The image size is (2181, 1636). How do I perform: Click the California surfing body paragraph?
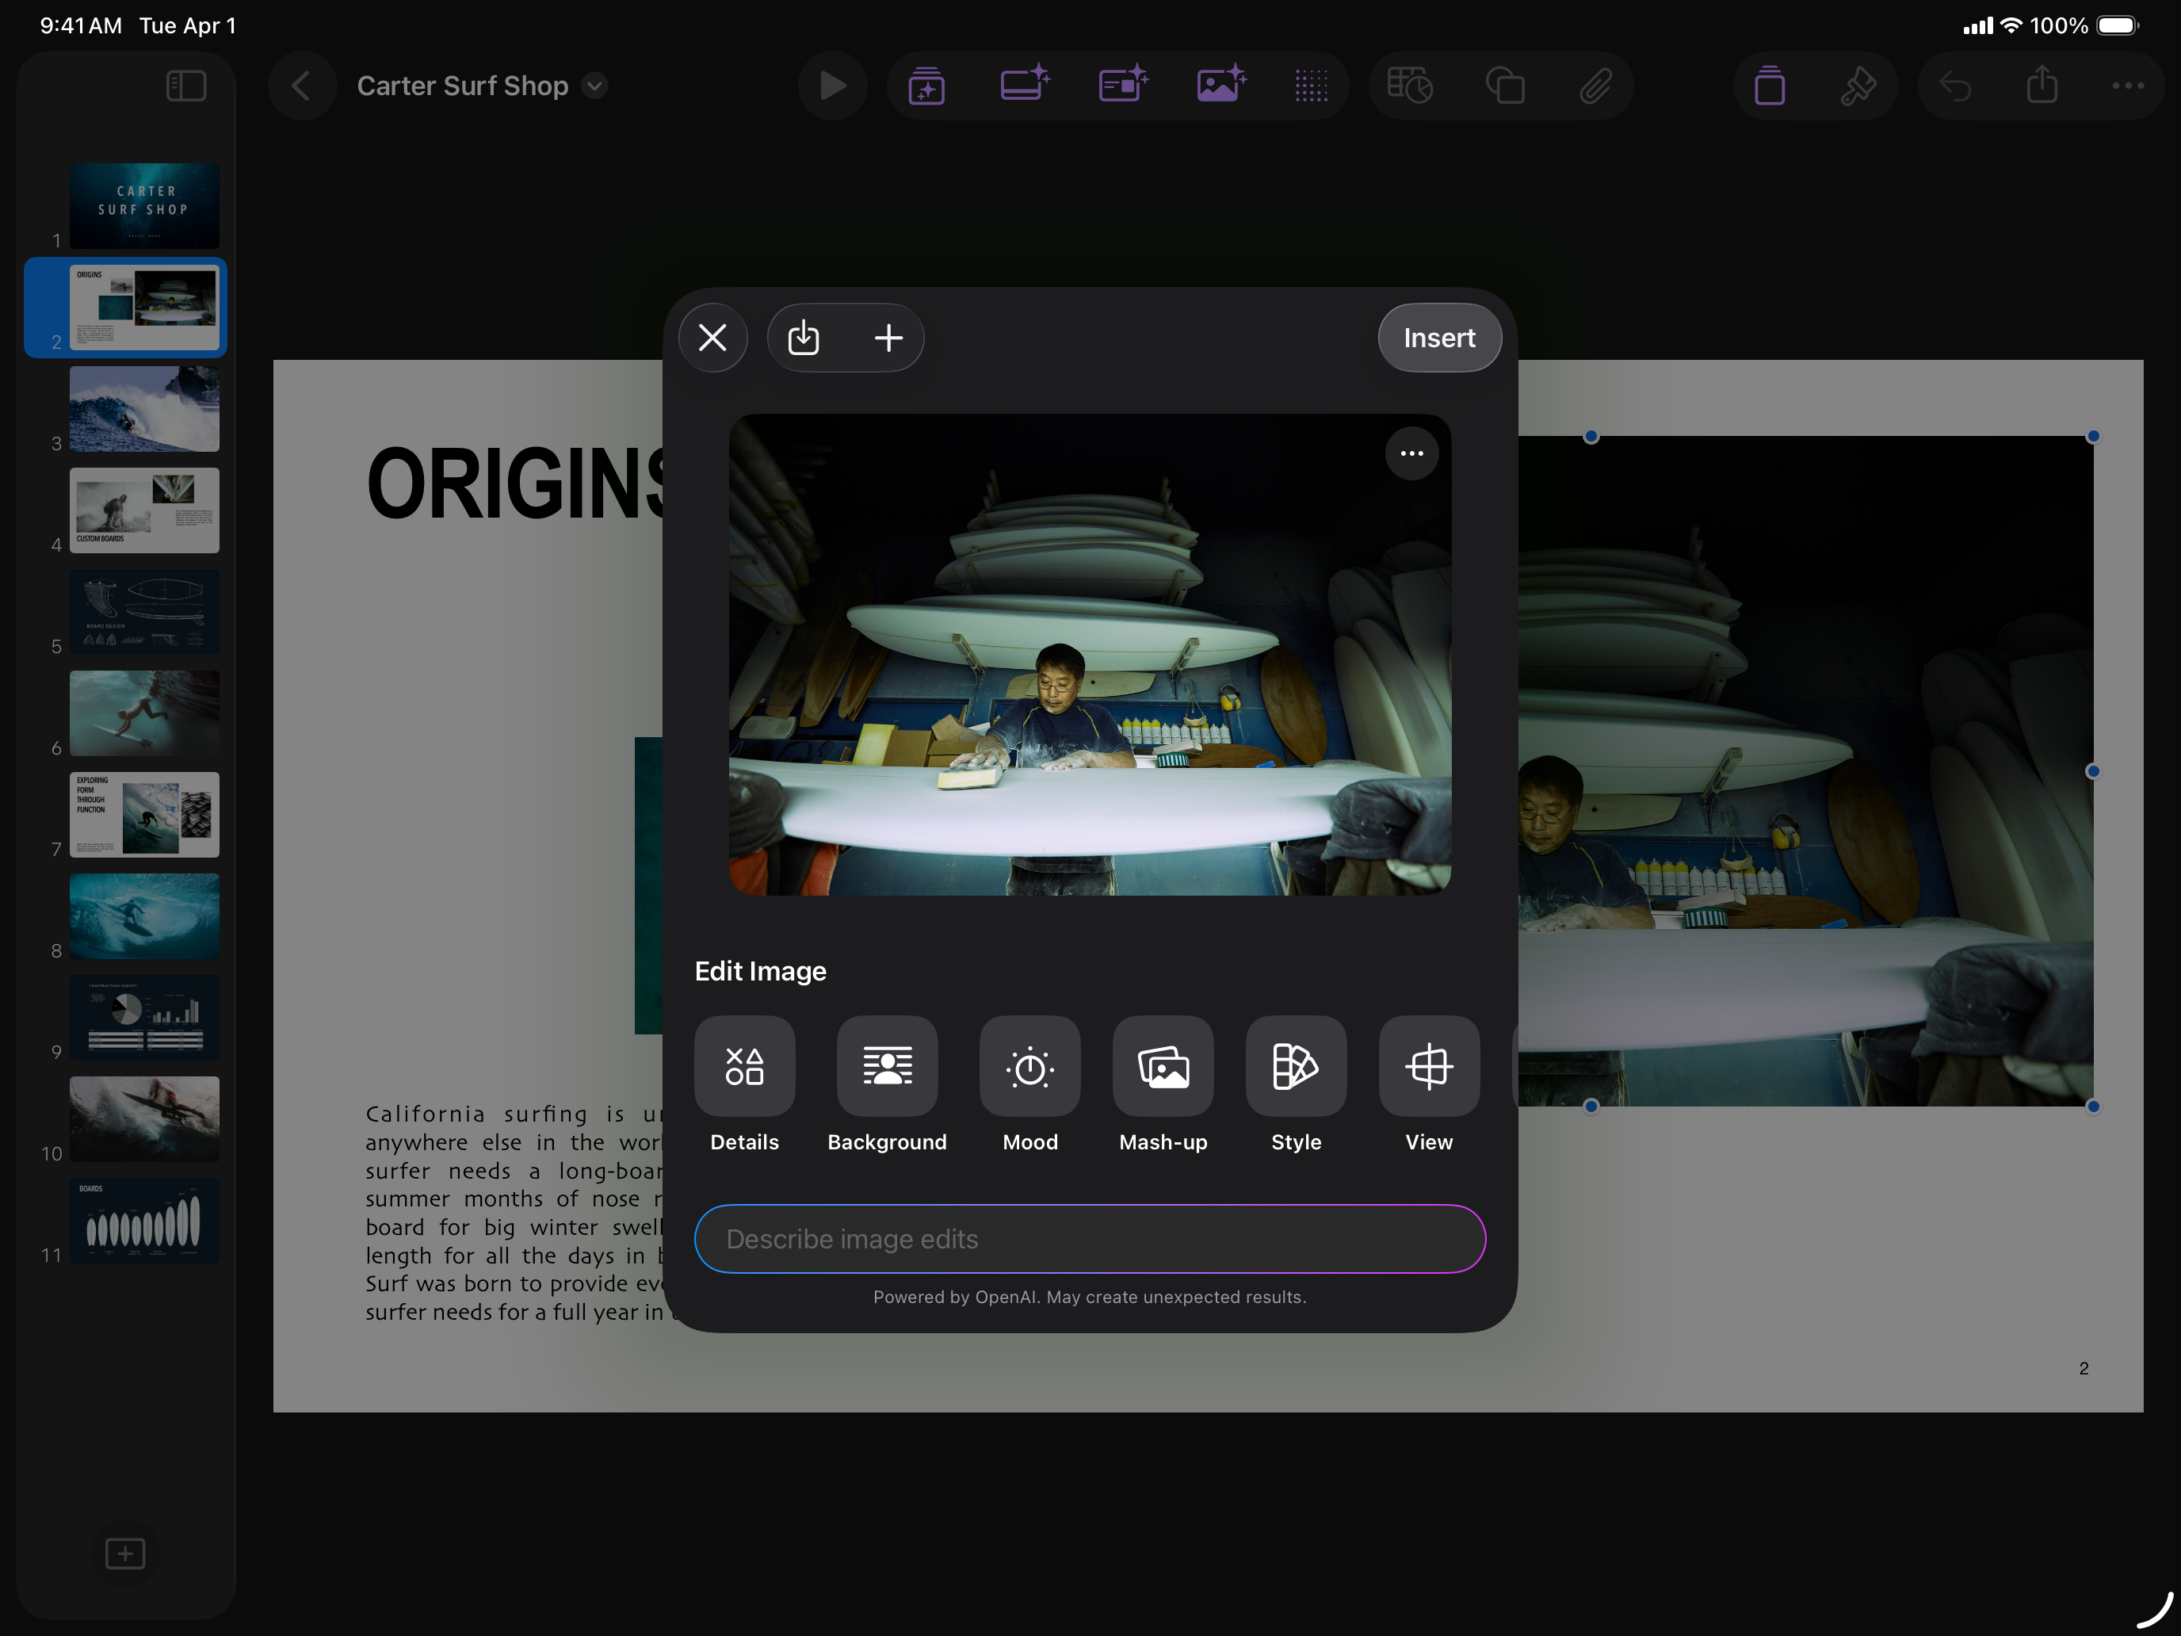(514, 1212)
